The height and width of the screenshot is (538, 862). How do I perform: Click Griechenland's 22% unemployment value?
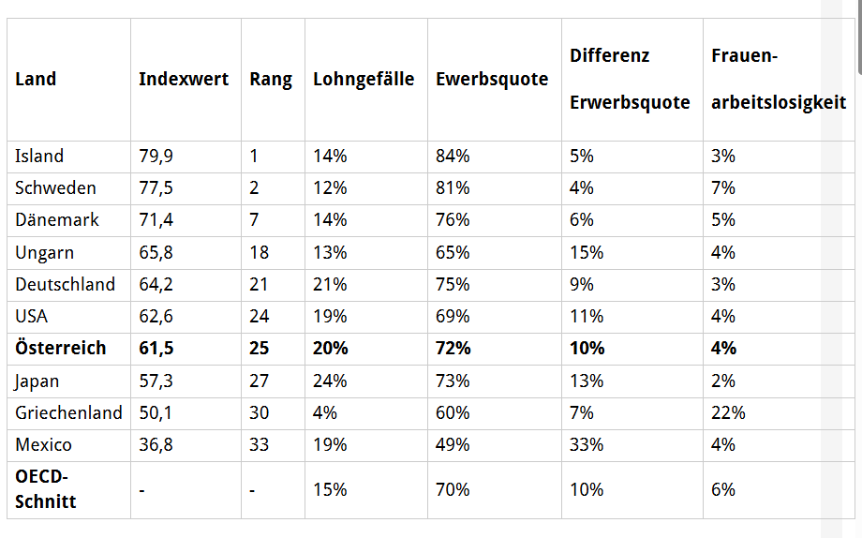(728, 412)
